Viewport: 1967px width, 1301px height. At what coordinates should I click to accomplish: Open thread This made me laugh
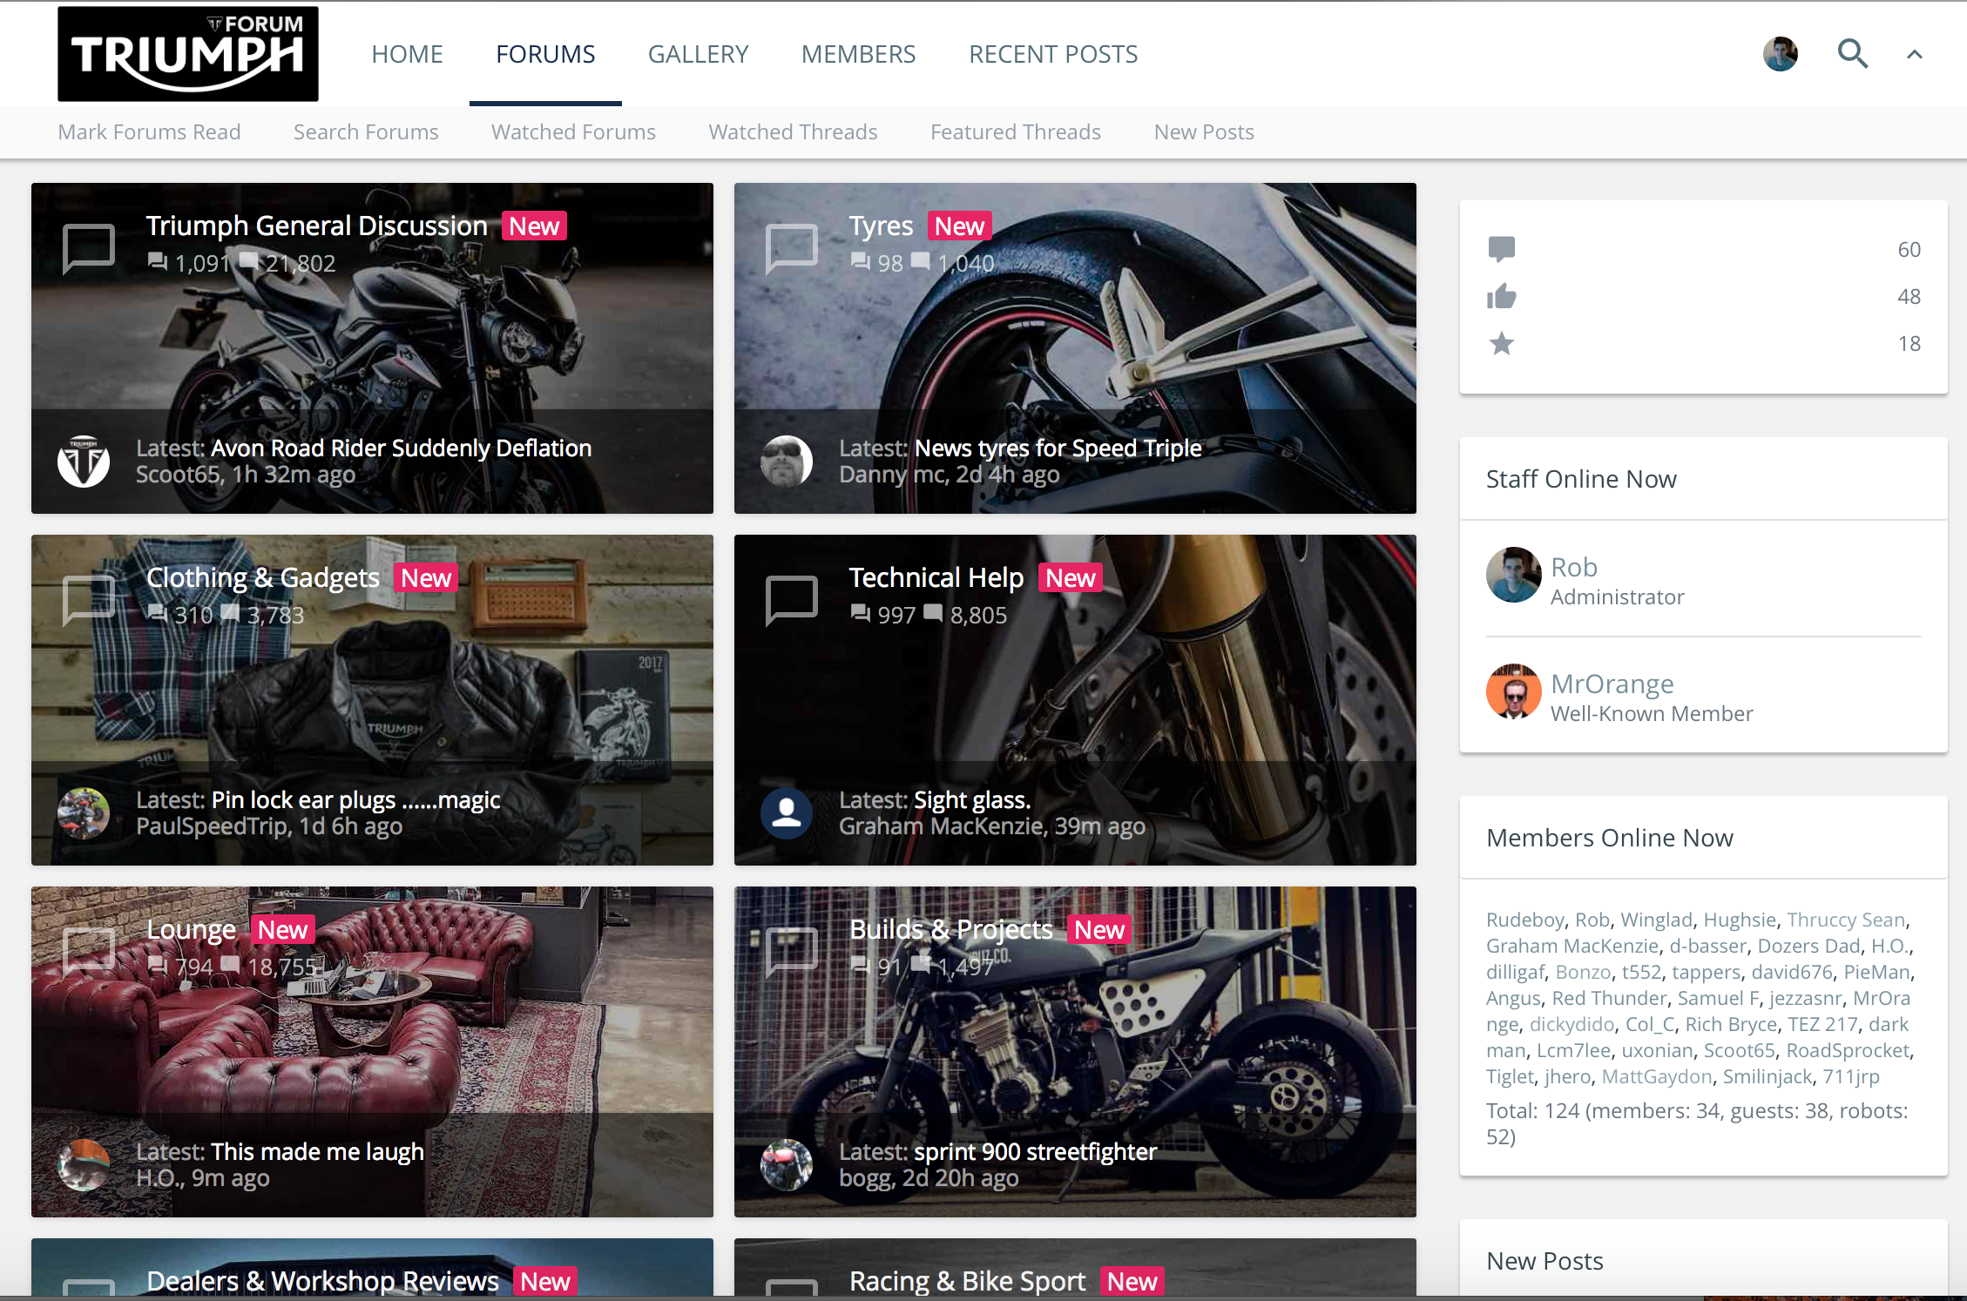point(317,1151)
